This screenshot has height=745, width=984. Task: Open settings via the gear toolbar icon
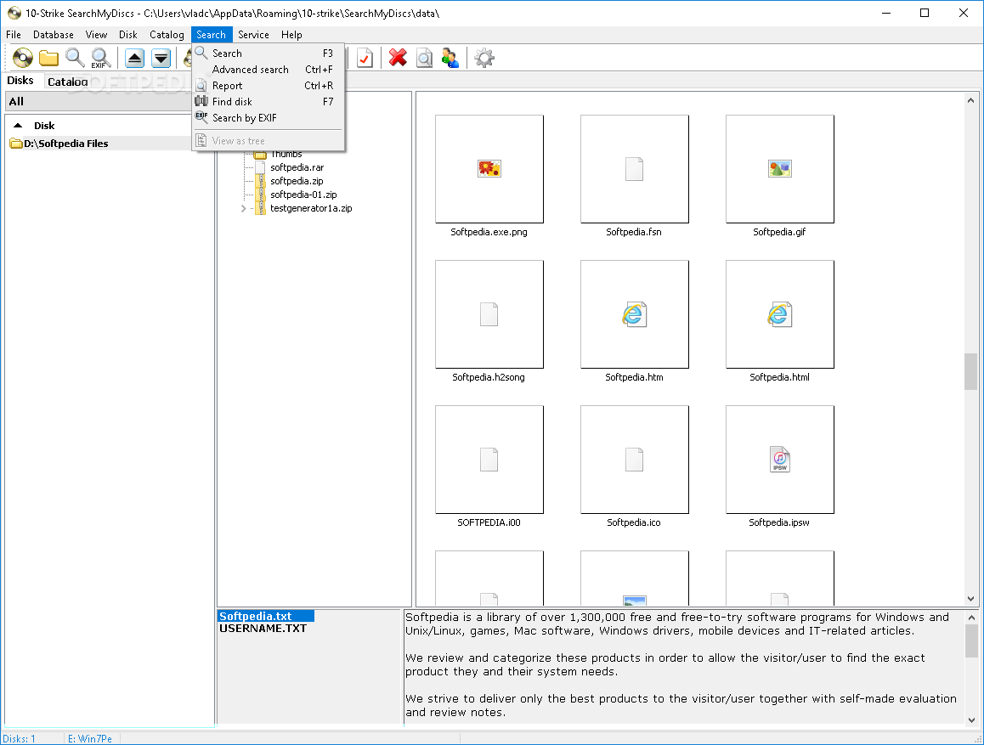484,59
